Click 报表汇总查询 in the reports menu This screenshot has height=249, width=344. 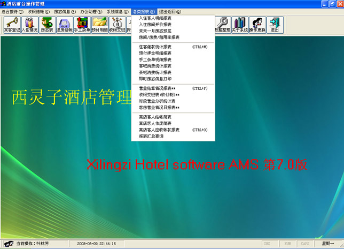tap(151, 136)
